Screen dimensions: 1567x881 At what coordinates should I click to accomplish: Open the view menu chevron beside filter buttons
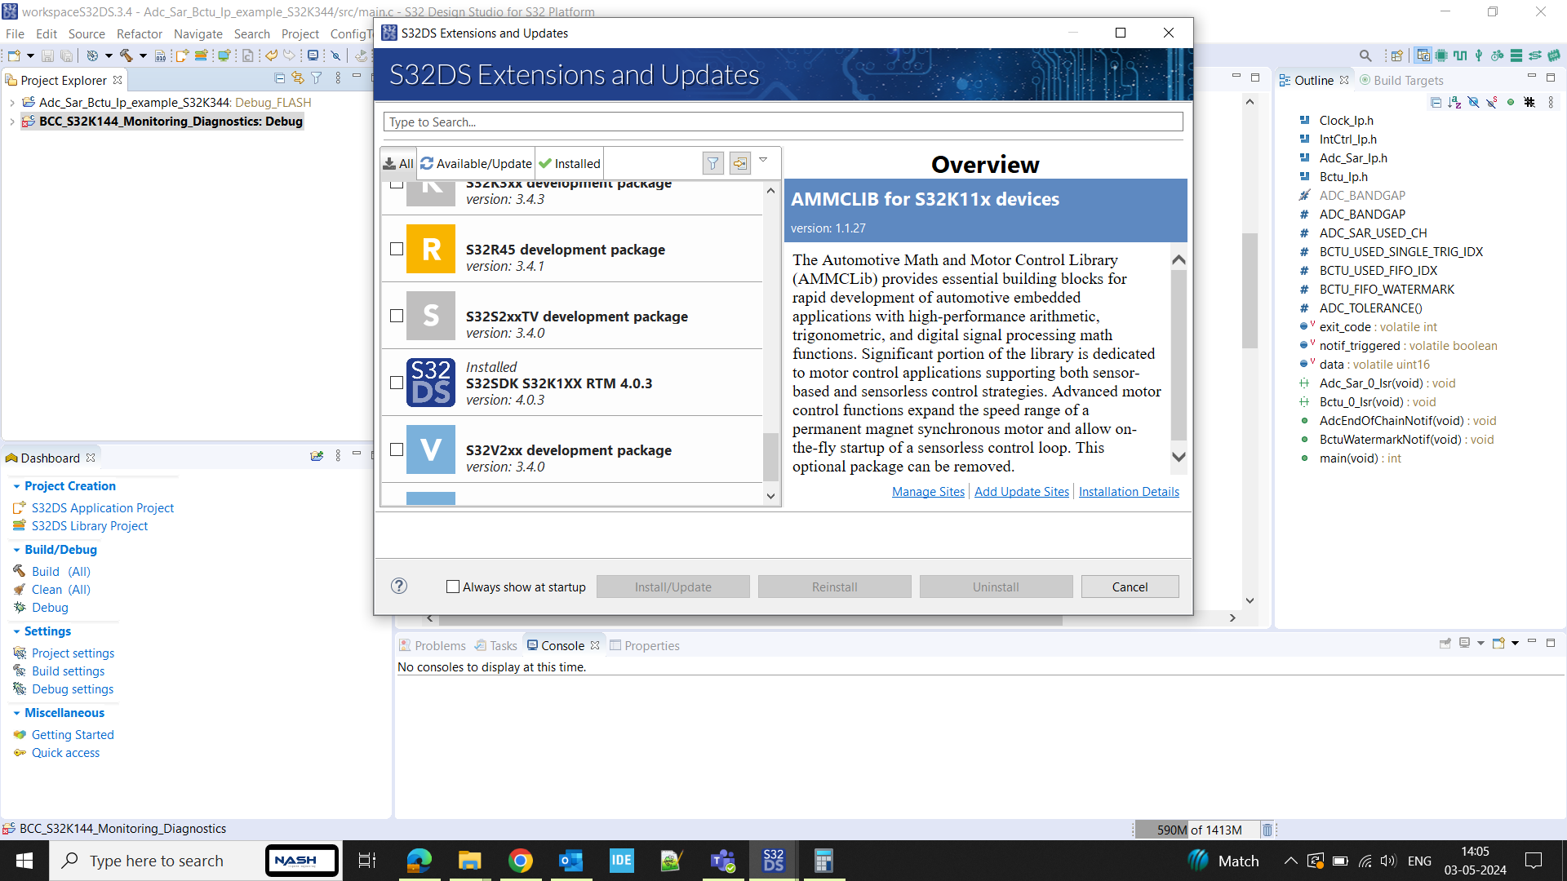[x=764, y=160]
